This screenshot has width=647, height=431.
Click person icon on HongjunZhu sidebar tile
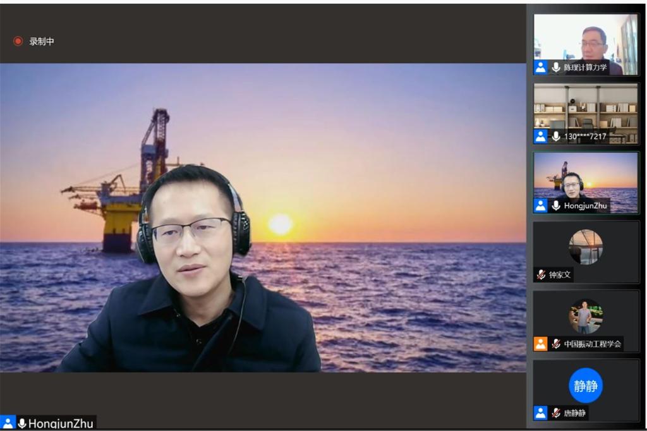point(540,205)
